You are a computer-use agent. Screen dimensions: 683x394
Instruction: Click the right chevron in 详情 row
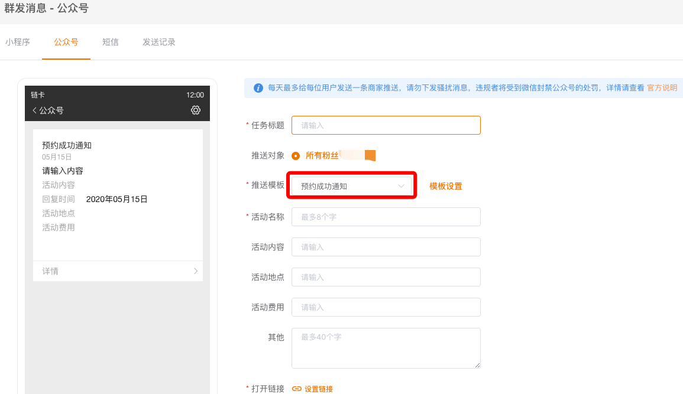point(196,271)
